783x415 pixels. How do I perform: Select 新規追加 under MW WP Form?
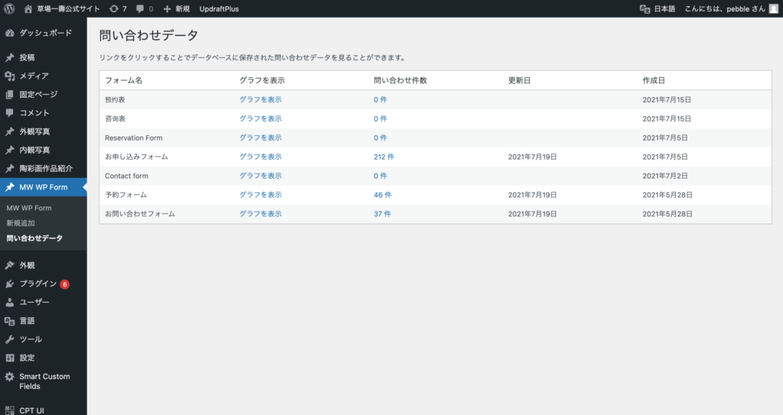click(x=21, y=222)
